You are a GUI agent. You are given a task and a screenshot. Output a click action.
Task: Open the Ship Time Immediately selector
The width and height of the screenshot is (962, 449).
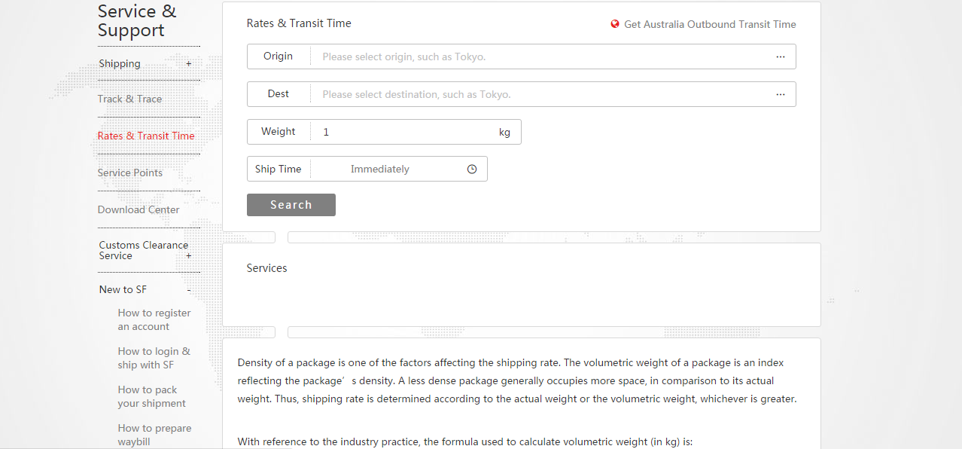pos(380,170)
